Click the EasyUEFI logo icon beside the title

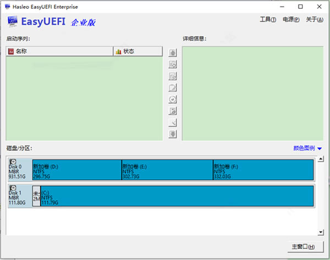pos(13,21)
